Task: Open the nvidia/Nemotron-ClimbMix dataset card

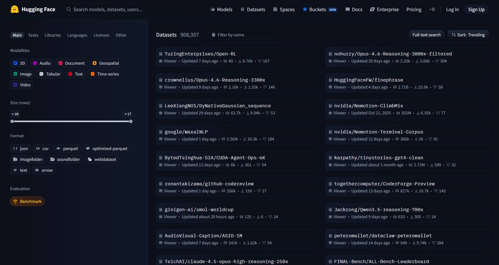Action: coord(407,109)
